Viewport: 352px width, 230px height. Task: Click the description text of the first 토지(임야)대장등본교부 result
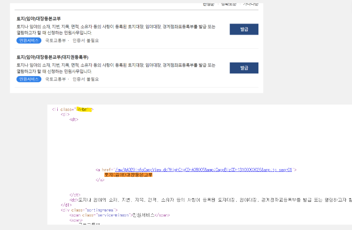click(x=116, y=30)
